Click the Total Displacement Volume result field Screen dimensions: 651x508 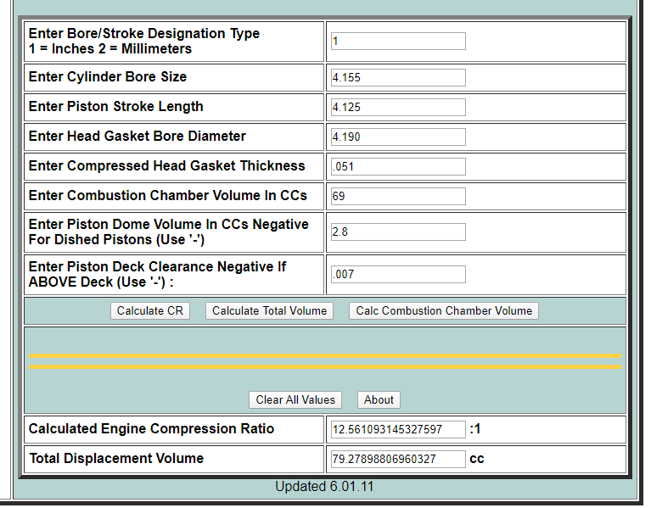coord(397,460)
